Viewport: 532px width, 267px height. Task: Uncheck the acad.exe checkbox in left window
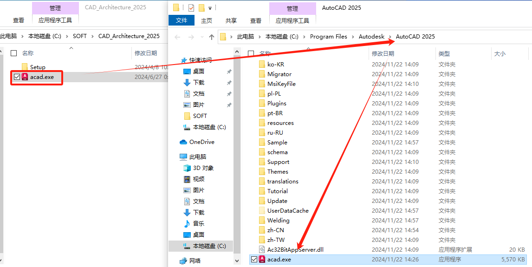click(17, 77)
